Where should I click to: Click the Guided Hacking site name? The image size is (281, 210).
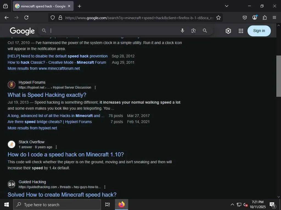click(32, 182)
